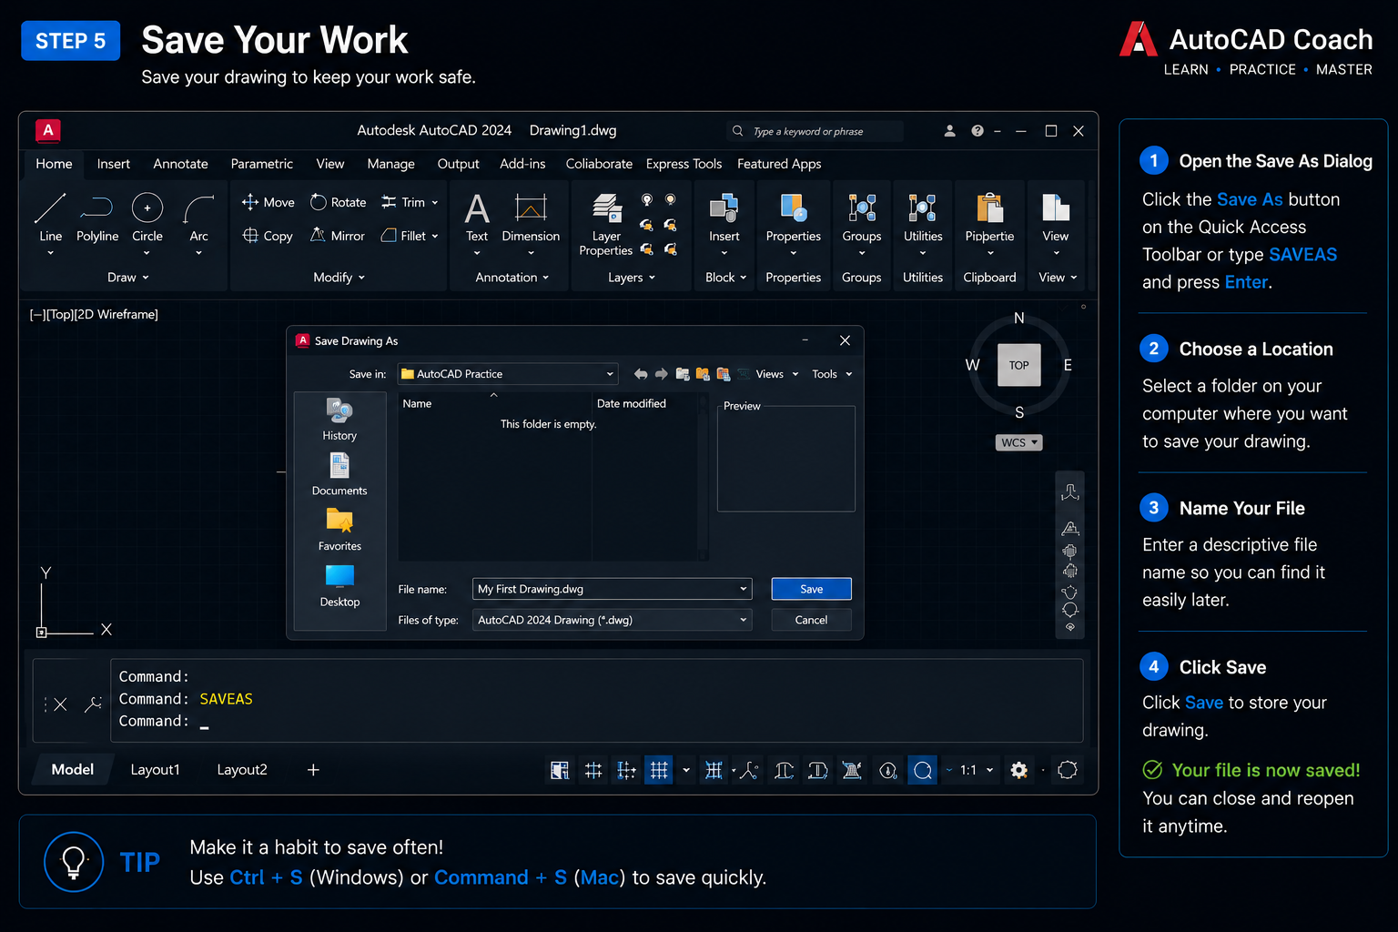Click the large Properties icon in ribbon

tap(794, 208)
